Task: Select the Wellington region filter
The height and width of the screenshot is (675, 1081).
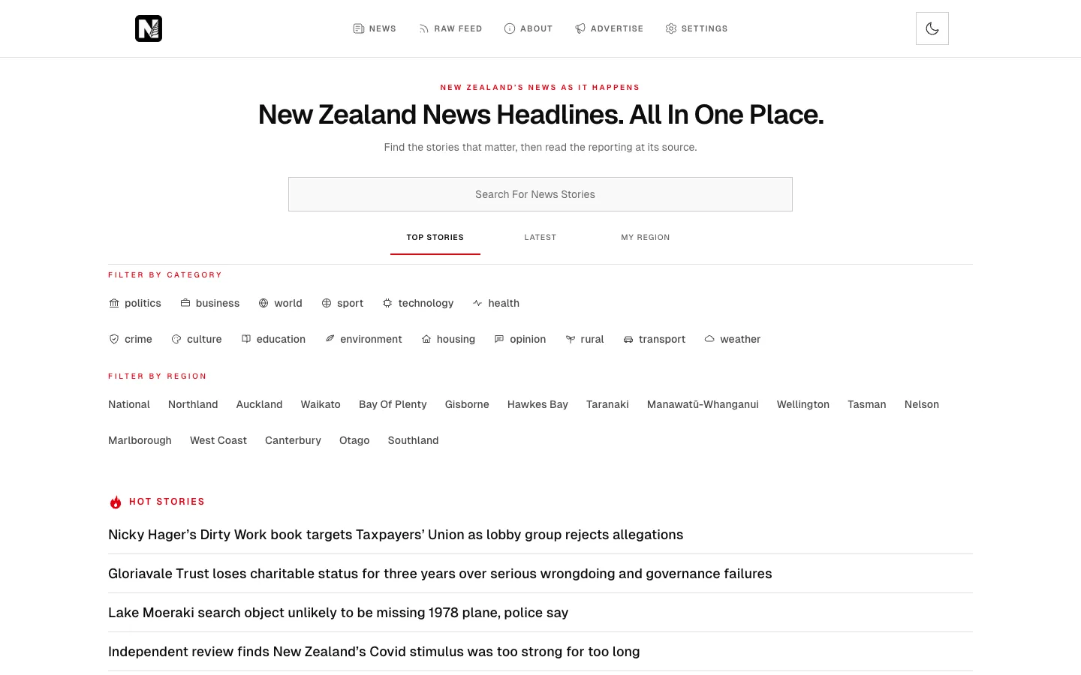Action: (803, 404)
